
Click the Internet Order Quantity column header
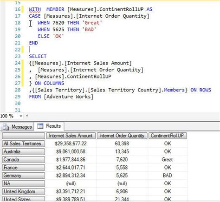click(122, 136)
